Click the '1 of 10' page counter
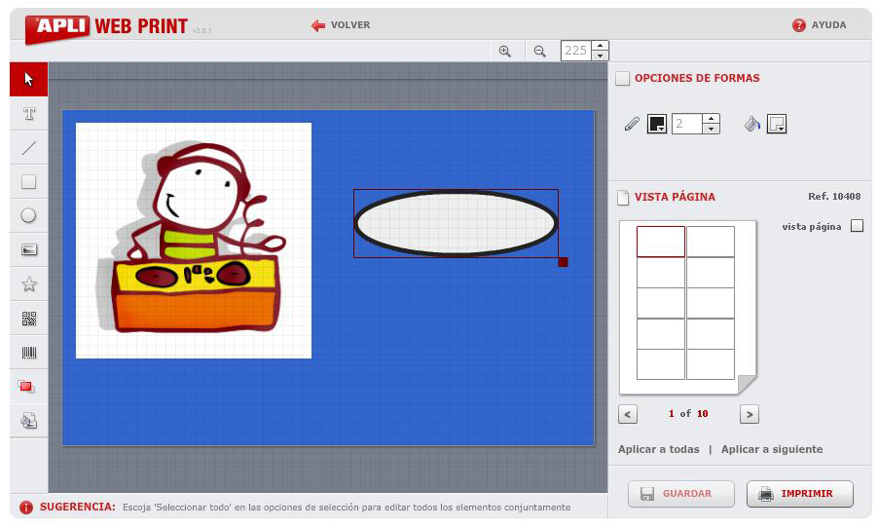 [x=688, y=413]
